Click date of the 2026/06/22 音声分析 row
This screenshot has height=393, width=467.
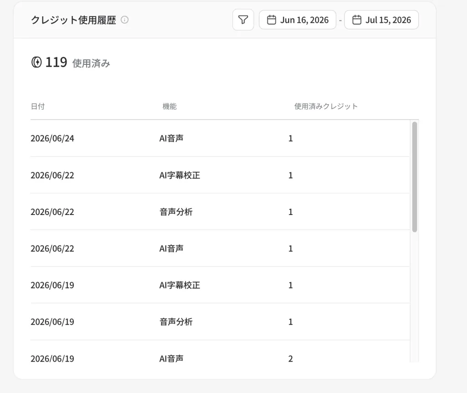point(52,212)
